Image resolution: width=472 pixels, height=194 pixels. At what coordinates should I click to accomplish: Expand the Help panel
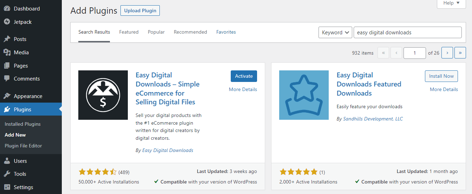[451, 3]
